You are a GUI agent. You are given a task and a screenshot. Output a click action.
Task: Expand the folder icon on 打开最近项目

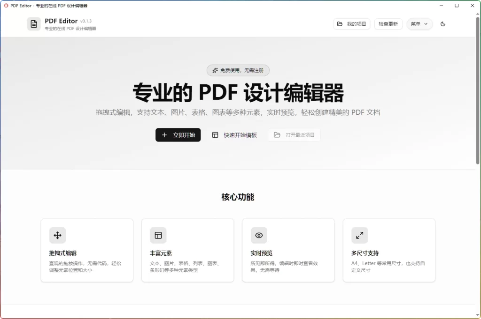point(277,135)
